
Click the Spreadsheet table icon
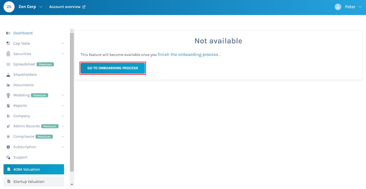(x=8, y=64)
